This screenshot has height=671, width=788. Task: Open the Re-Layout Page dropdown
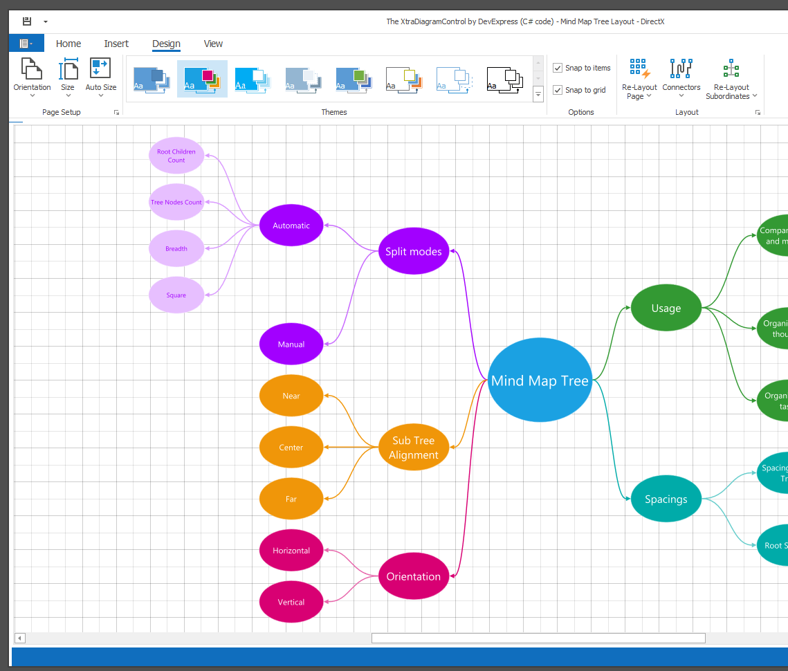coord(639,78)
